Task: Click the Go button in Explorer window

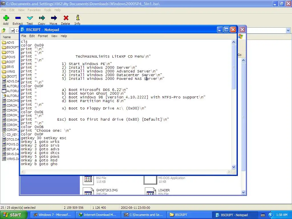Action: pyautogui.click(x=240, y=55)
